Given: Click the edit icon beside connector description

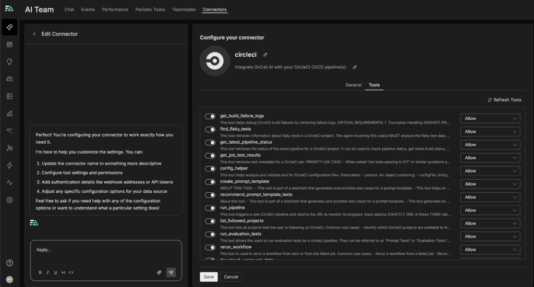Looking at the screenshot, I should tap(355, 67).
